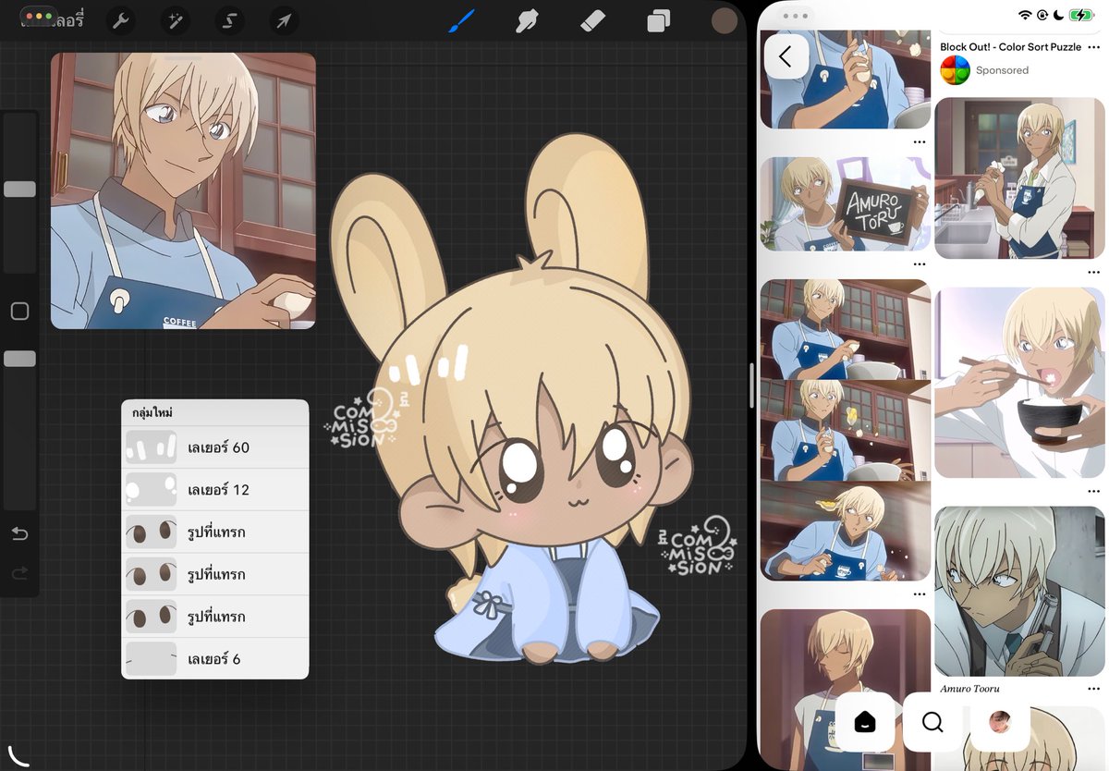Select the reference image of Amuro
The width and height of the screenshot is (1109, 771).
(x=183, y=190)
